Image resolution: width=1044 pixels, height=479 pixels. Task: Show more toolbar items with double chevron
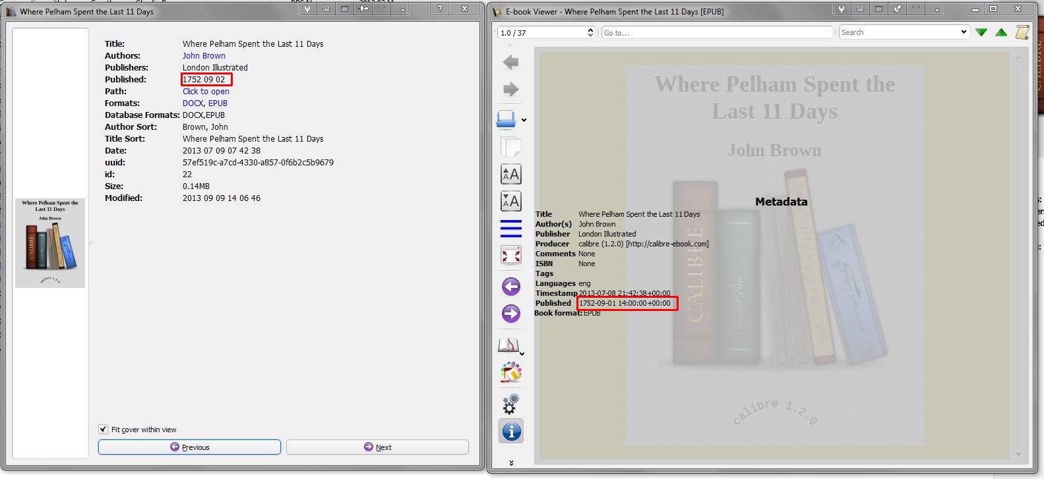pyautogui.click(x=511, y=463)
